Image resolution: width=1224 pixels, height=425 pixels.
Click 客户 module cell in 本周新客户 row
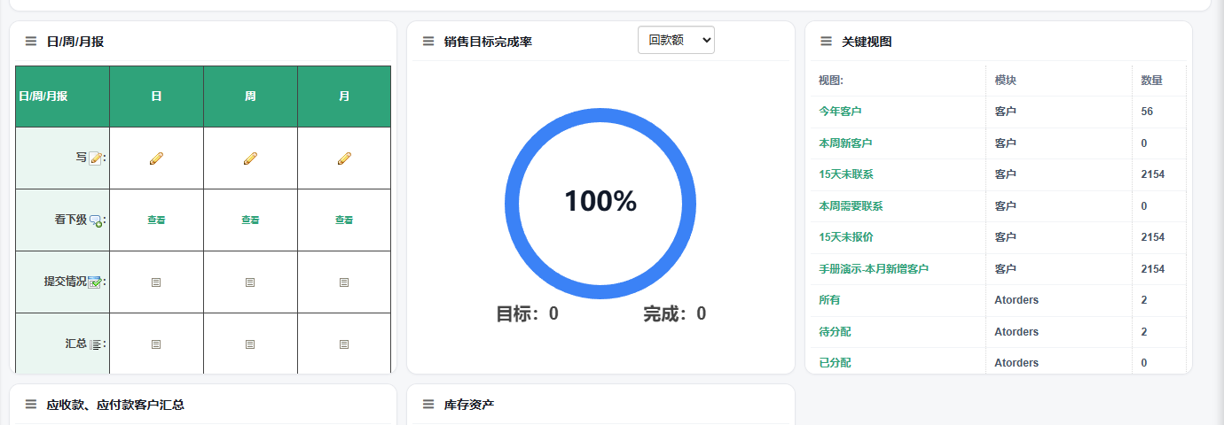coord(1005,143)
